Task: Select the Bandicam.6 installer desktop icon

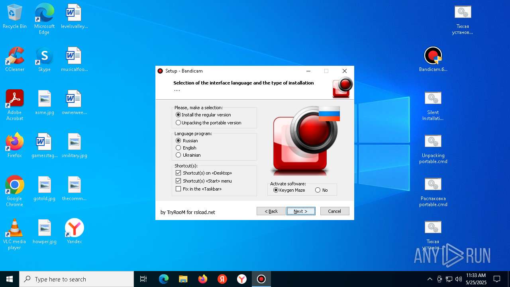Action: (433, 59)
